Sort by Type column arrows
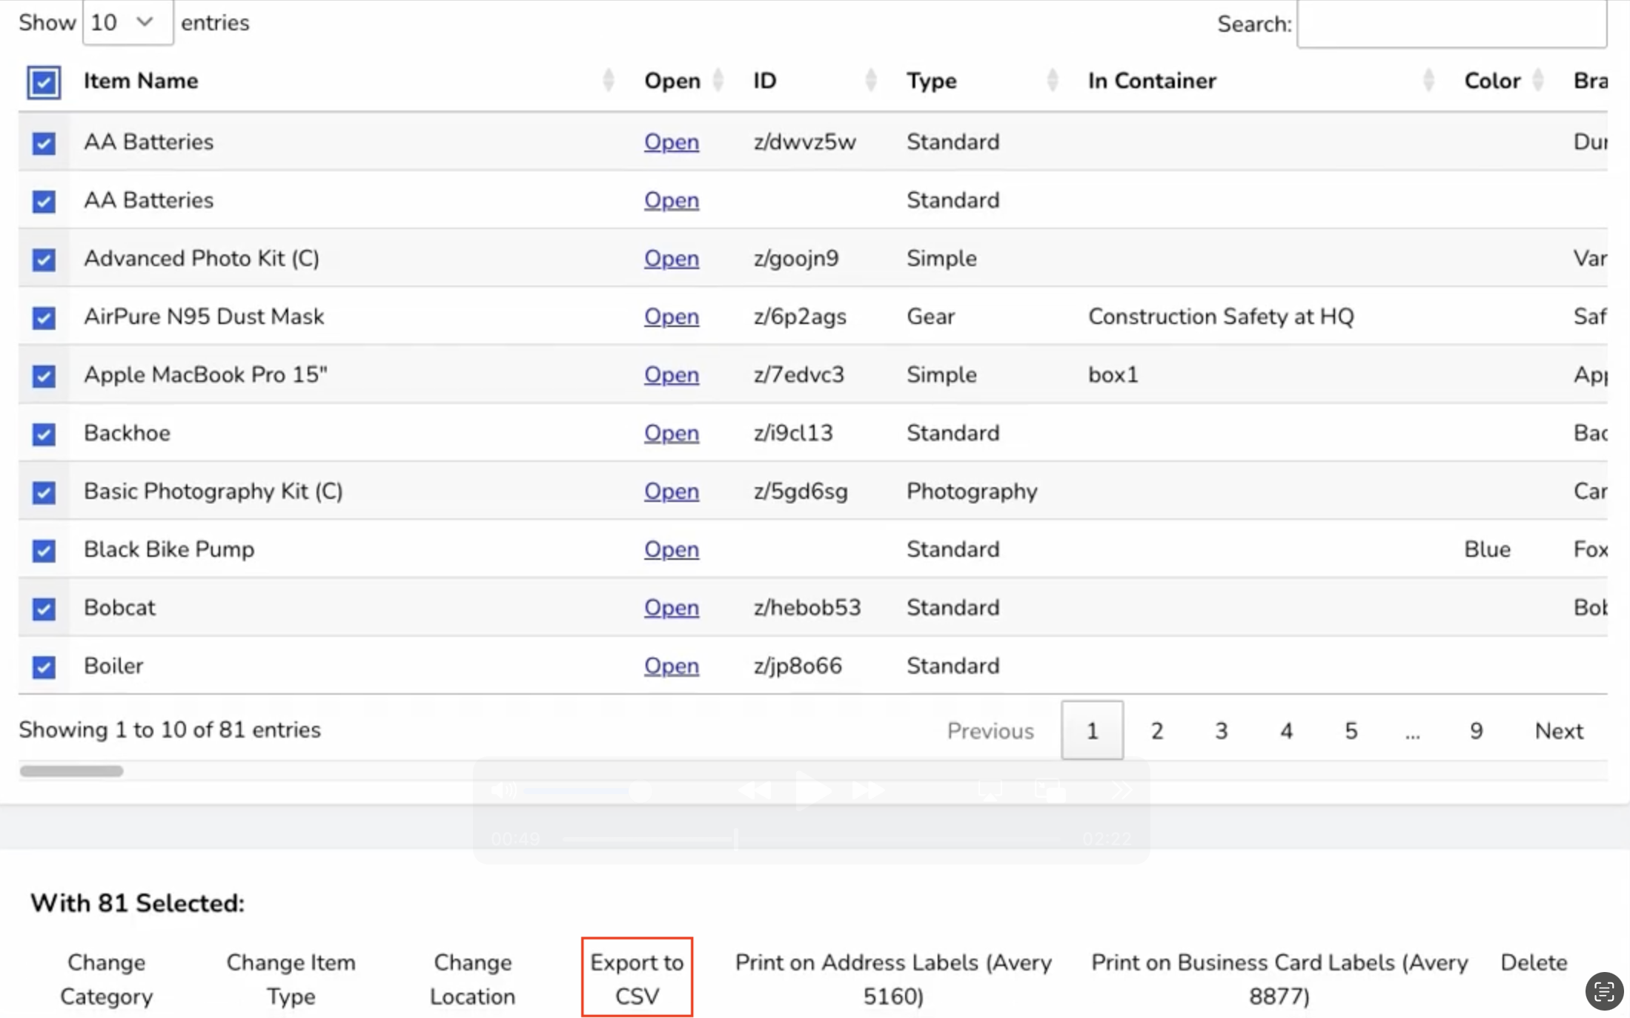 (1052, 80)
